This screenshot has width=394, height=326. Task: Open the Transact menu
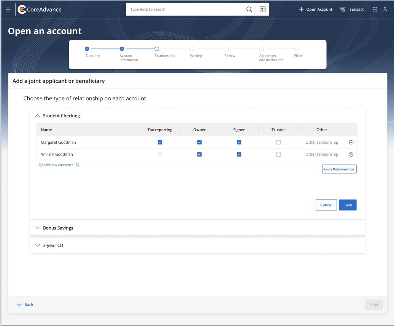[352, 9]
